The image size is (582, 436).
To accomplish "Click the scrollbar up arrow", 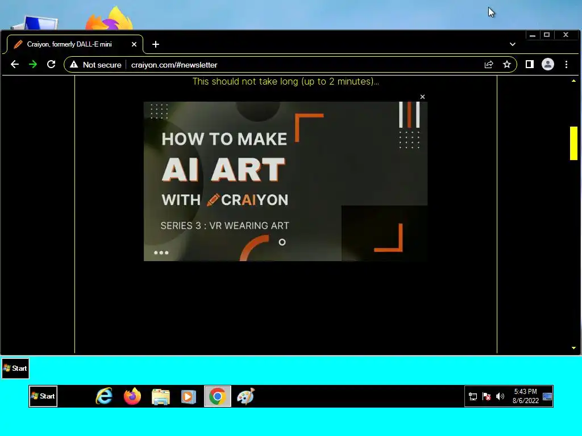I will pyautogui.click(x=573, y=81).
